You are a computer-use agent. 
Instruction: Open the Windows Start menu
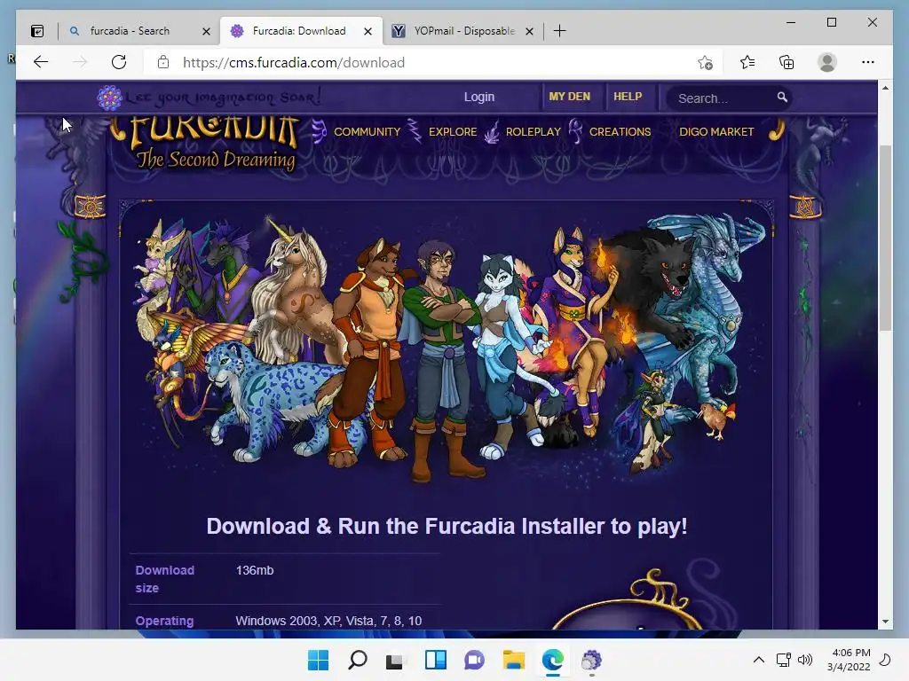[318, 660]
